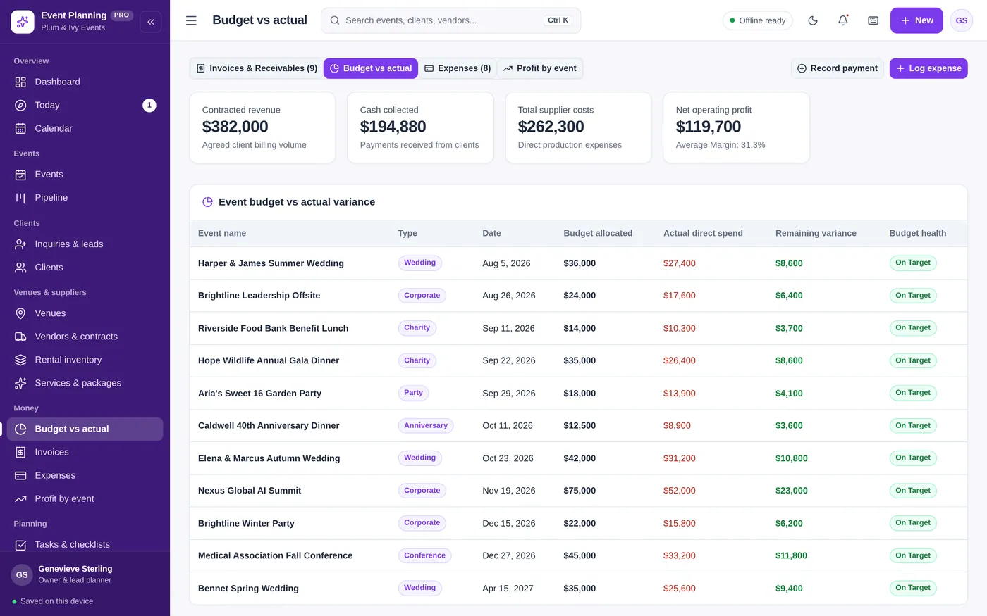Open Profit by event in sidebar
Image resolution: width=987 pixels, height=616 pixels.
(x=85, y=498)
